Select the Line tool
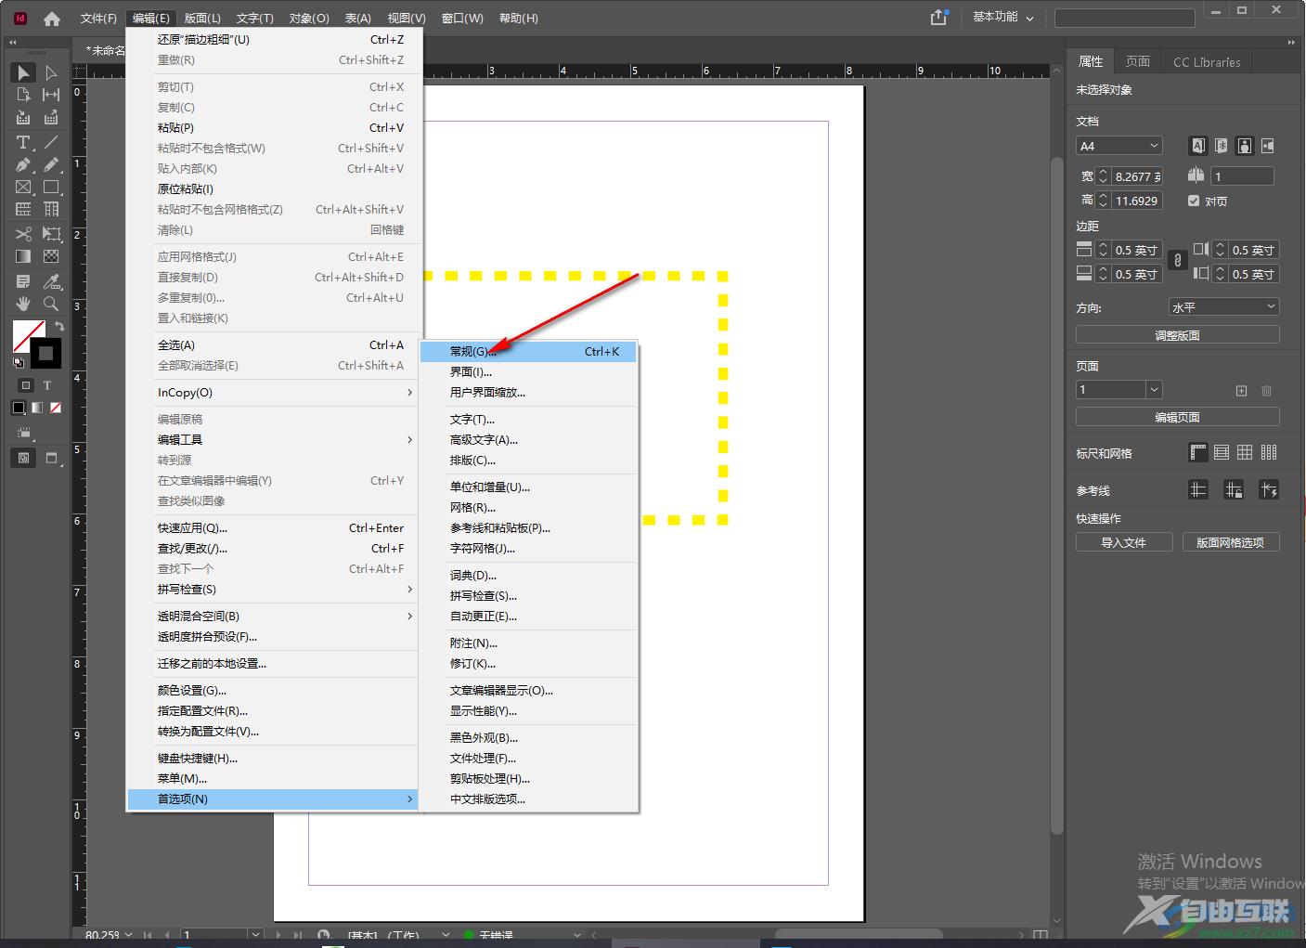 51,142
